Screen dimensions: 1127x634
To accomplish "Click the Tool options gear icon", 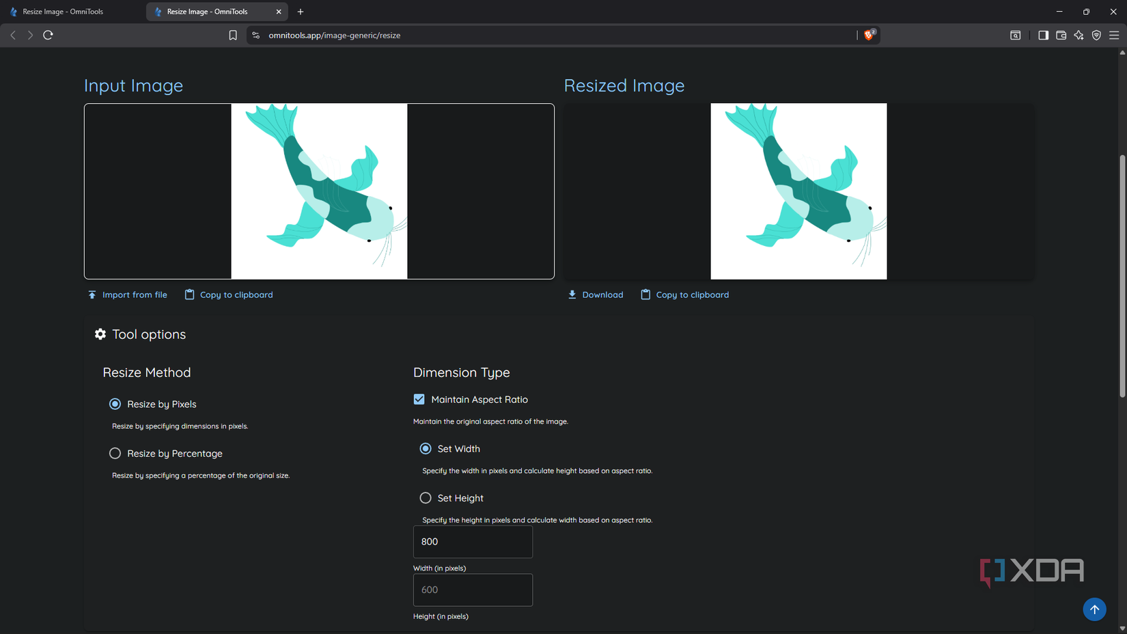I will tap(100, 334).
